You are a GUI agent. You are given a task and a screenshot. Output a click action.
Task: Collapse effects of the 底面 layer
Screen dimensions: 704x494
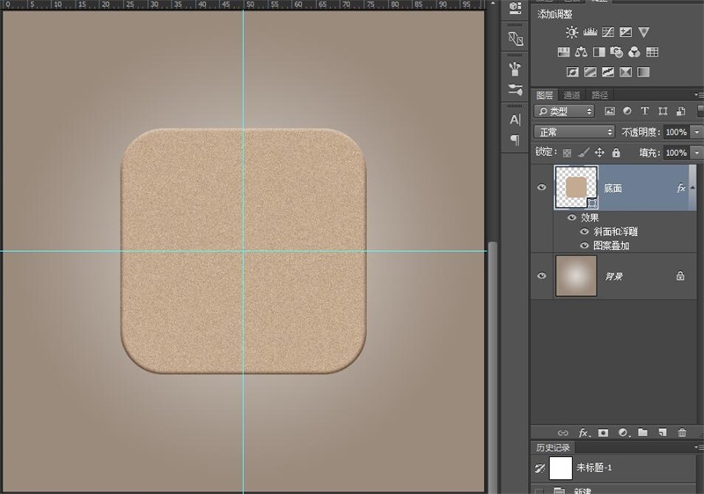[693, 188]
